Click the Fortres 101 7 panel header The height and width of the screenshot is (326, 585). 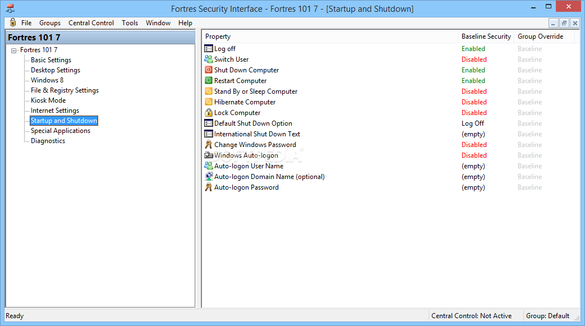(x=100, y=38)
